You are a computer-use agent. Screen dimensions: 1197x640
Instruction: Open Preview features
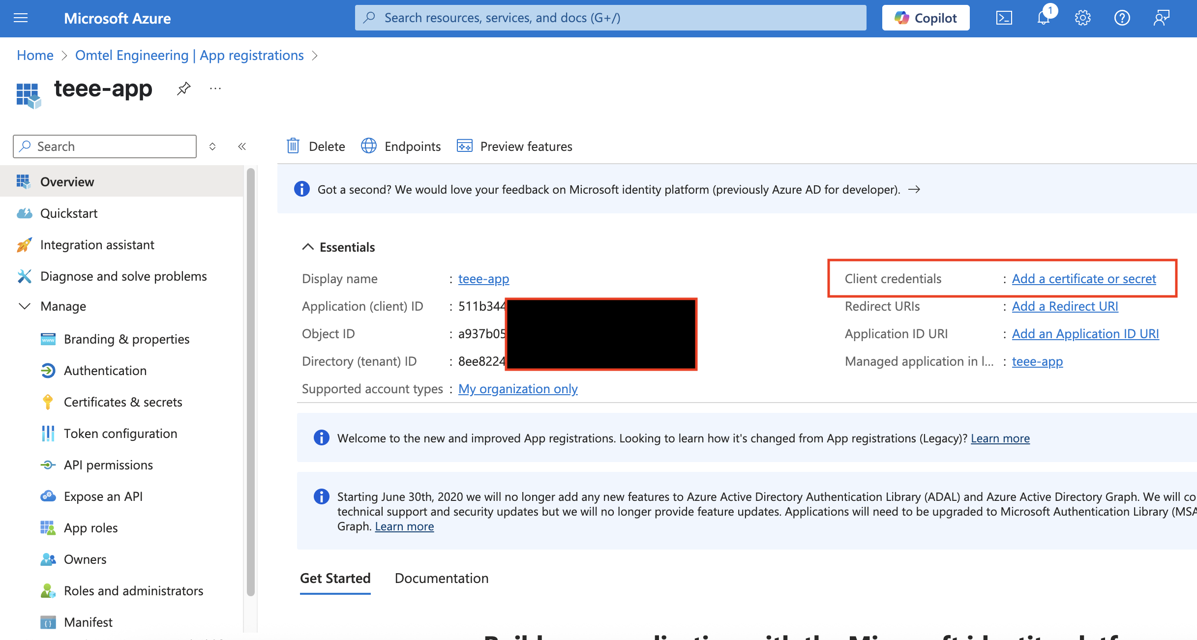[514, 146]
